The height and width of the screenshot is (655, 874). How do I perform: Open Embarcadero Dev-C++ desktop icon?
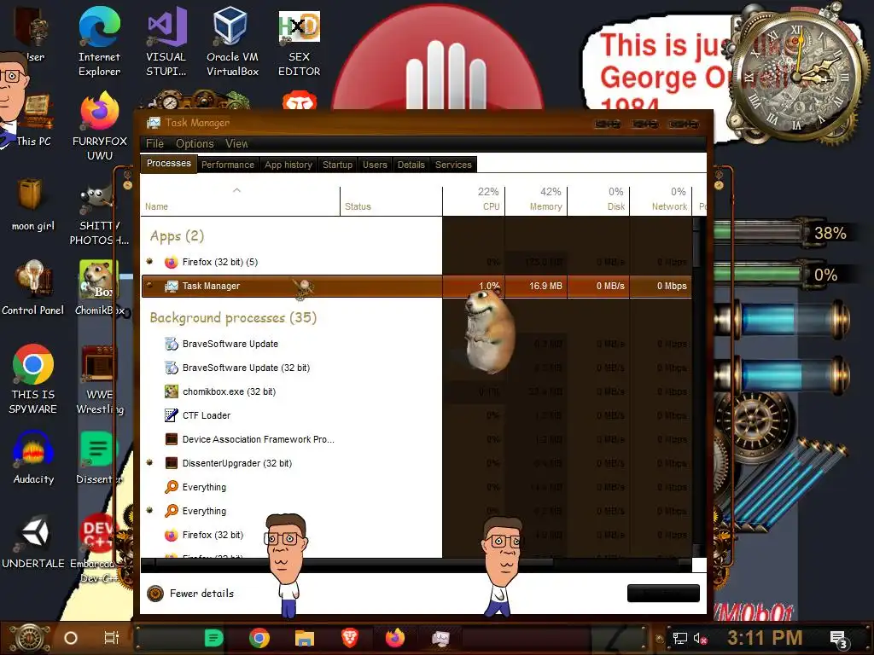click(99, 548)
